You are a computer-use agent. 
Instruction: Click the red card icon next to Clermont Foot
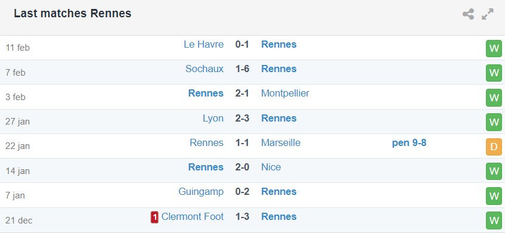click(154, 218)
